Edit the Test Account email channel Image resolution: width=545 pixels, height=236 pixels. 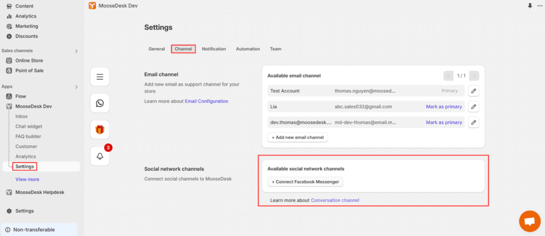pos(473,91)
